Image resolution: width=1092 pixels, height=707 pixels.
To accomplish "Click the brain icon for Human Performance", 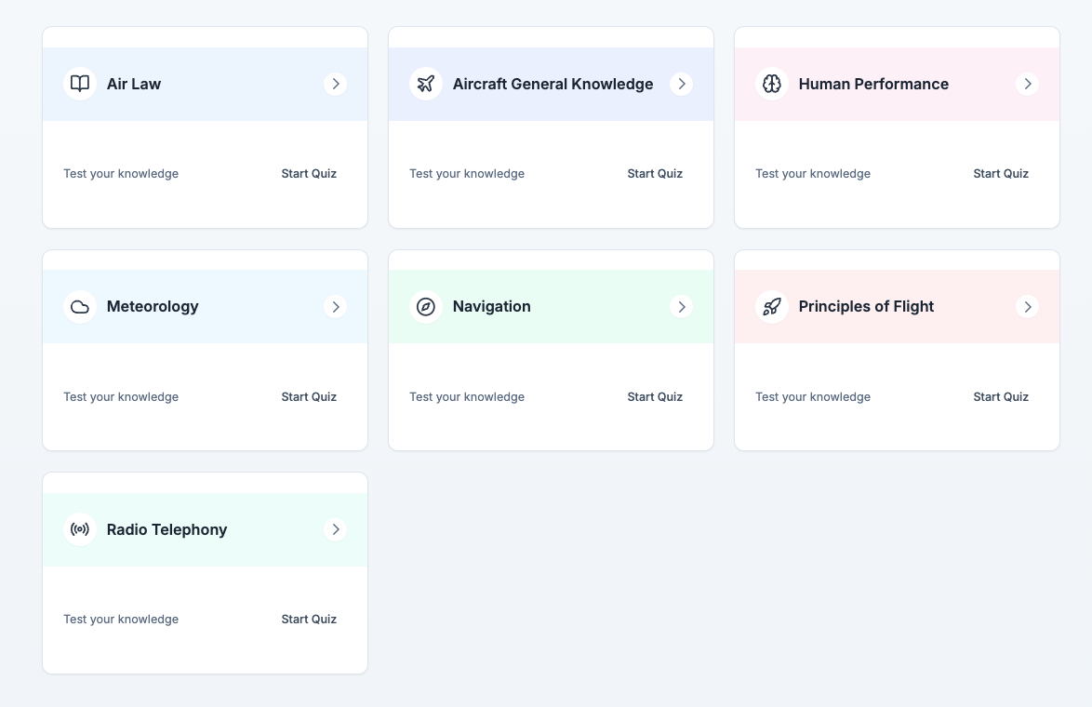I will 772,84.
